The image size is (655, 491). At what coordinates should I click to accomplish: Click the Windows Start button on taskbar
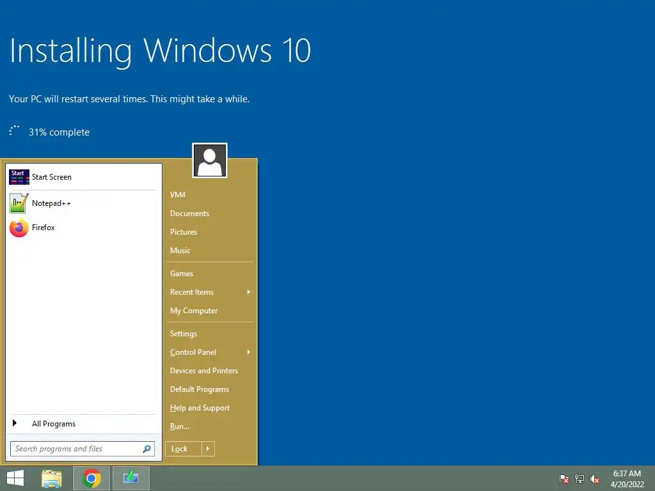click(15, 478)
